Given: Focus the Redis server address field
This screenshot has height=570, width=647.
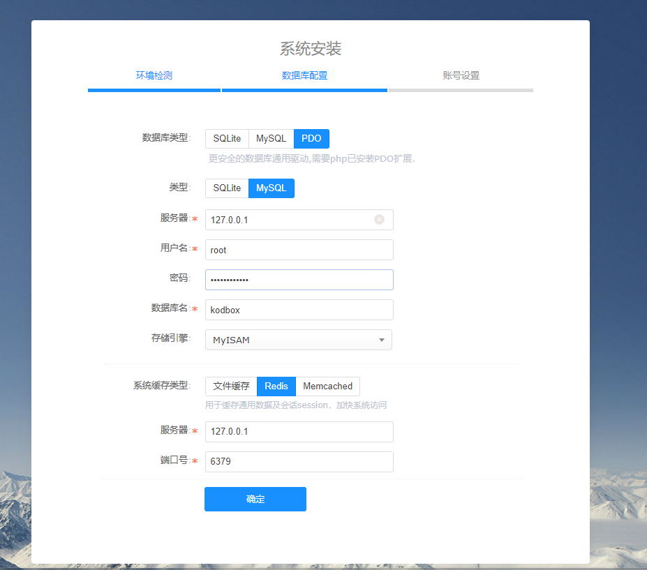Looking at the screenshot, I should (299, 432).
